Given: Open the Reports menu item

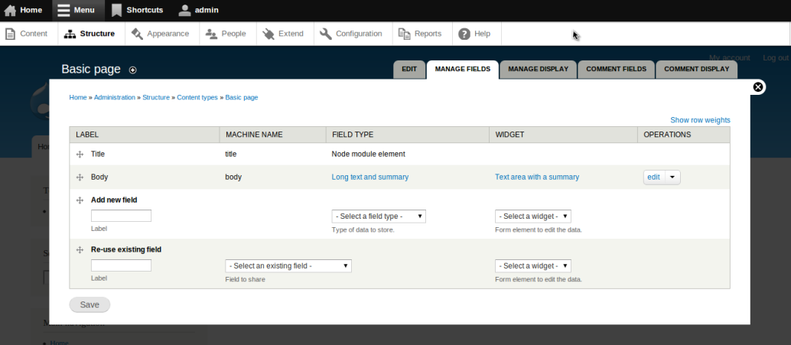Looking at the screenshot, I should 422,34.
